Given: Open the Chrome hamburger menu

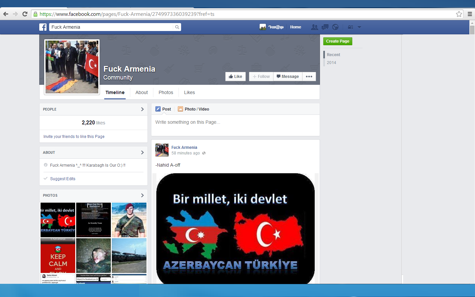Looking at the screenshot, I should click(x=470, y=14).
